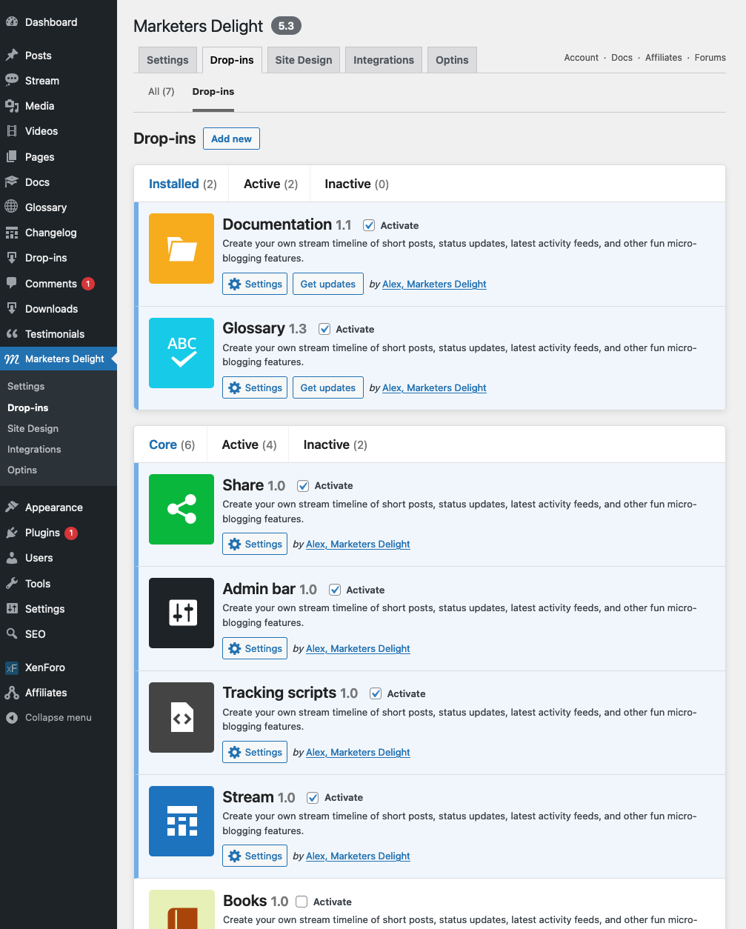Click the Pages icon in sidebar

pyautogui.click(x=12, y=157)
